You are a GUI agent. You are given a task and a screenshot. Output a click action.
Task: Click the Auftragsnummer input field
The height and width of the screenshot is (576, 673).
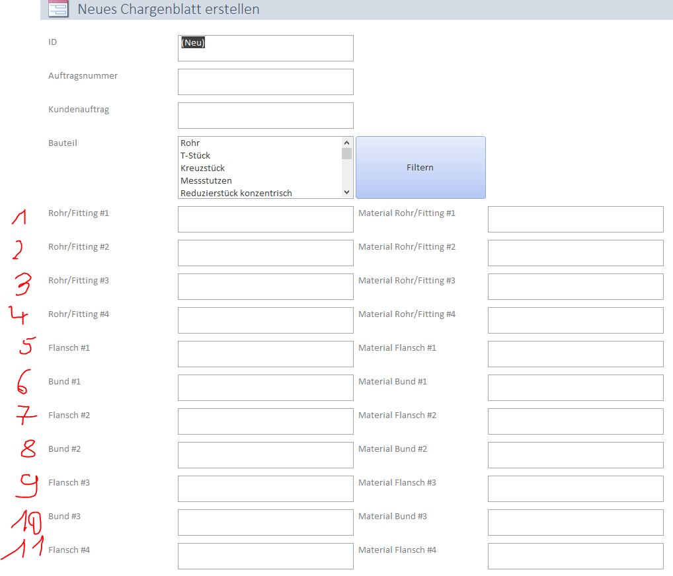(266, 82)
